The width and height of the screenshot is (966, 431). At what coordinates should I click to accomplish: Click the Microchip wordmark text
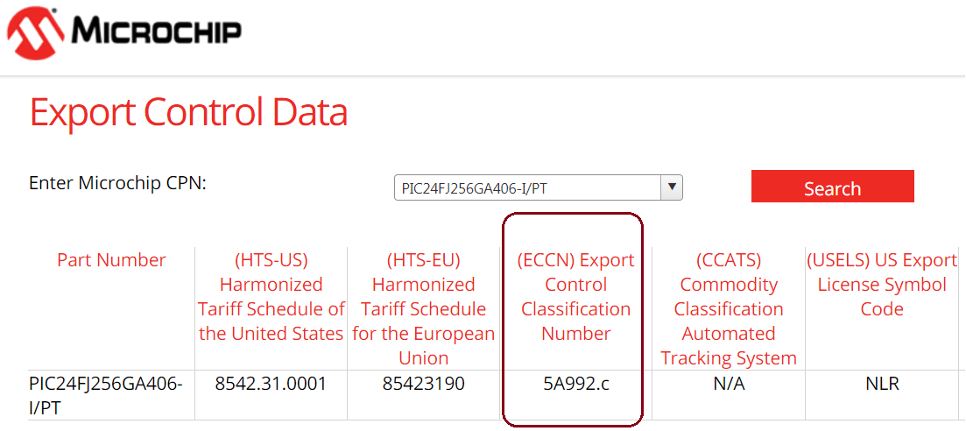tap(157, 32)
